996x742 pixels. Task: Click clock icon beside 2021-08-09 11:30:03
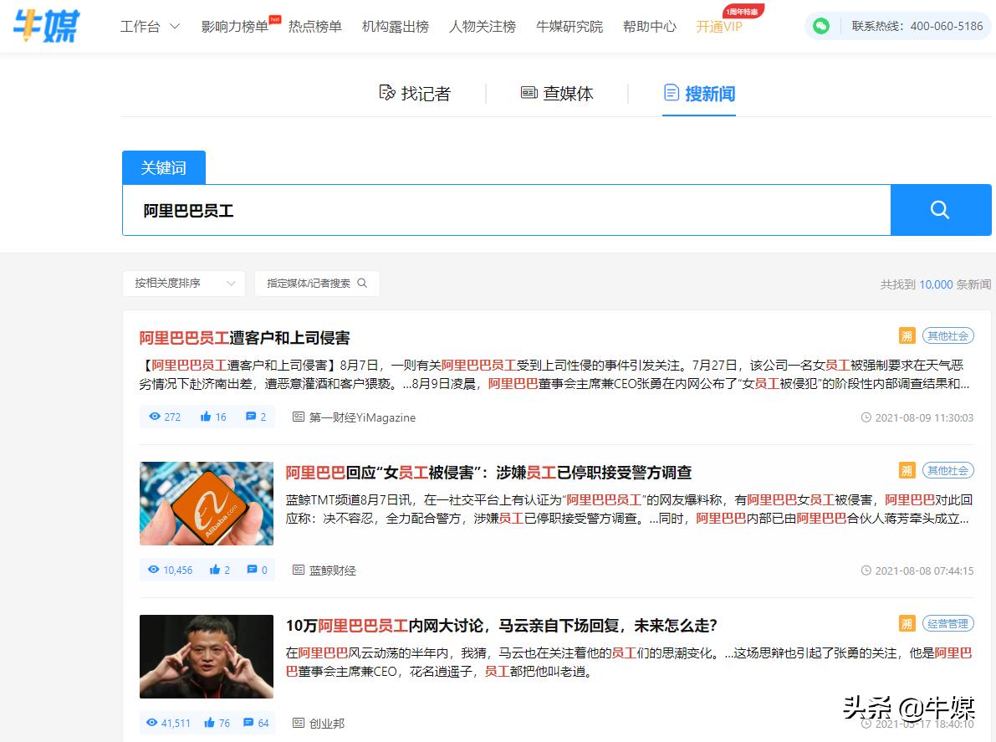click(x=866, y=417)
